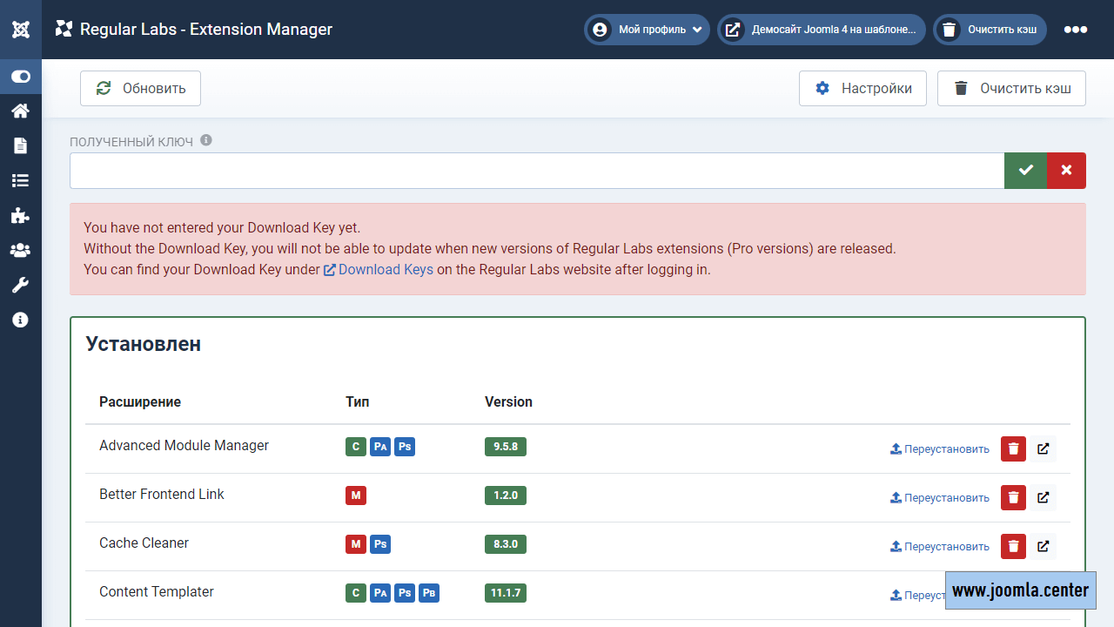This screenshot has height=627, width=1114.
Task: Click inside the download key input field
Action: point(537,171)
